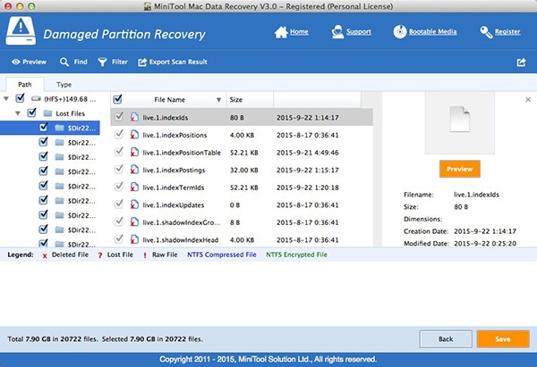
Task: Click the Filter funnel icon
Action: coord(102,63)
